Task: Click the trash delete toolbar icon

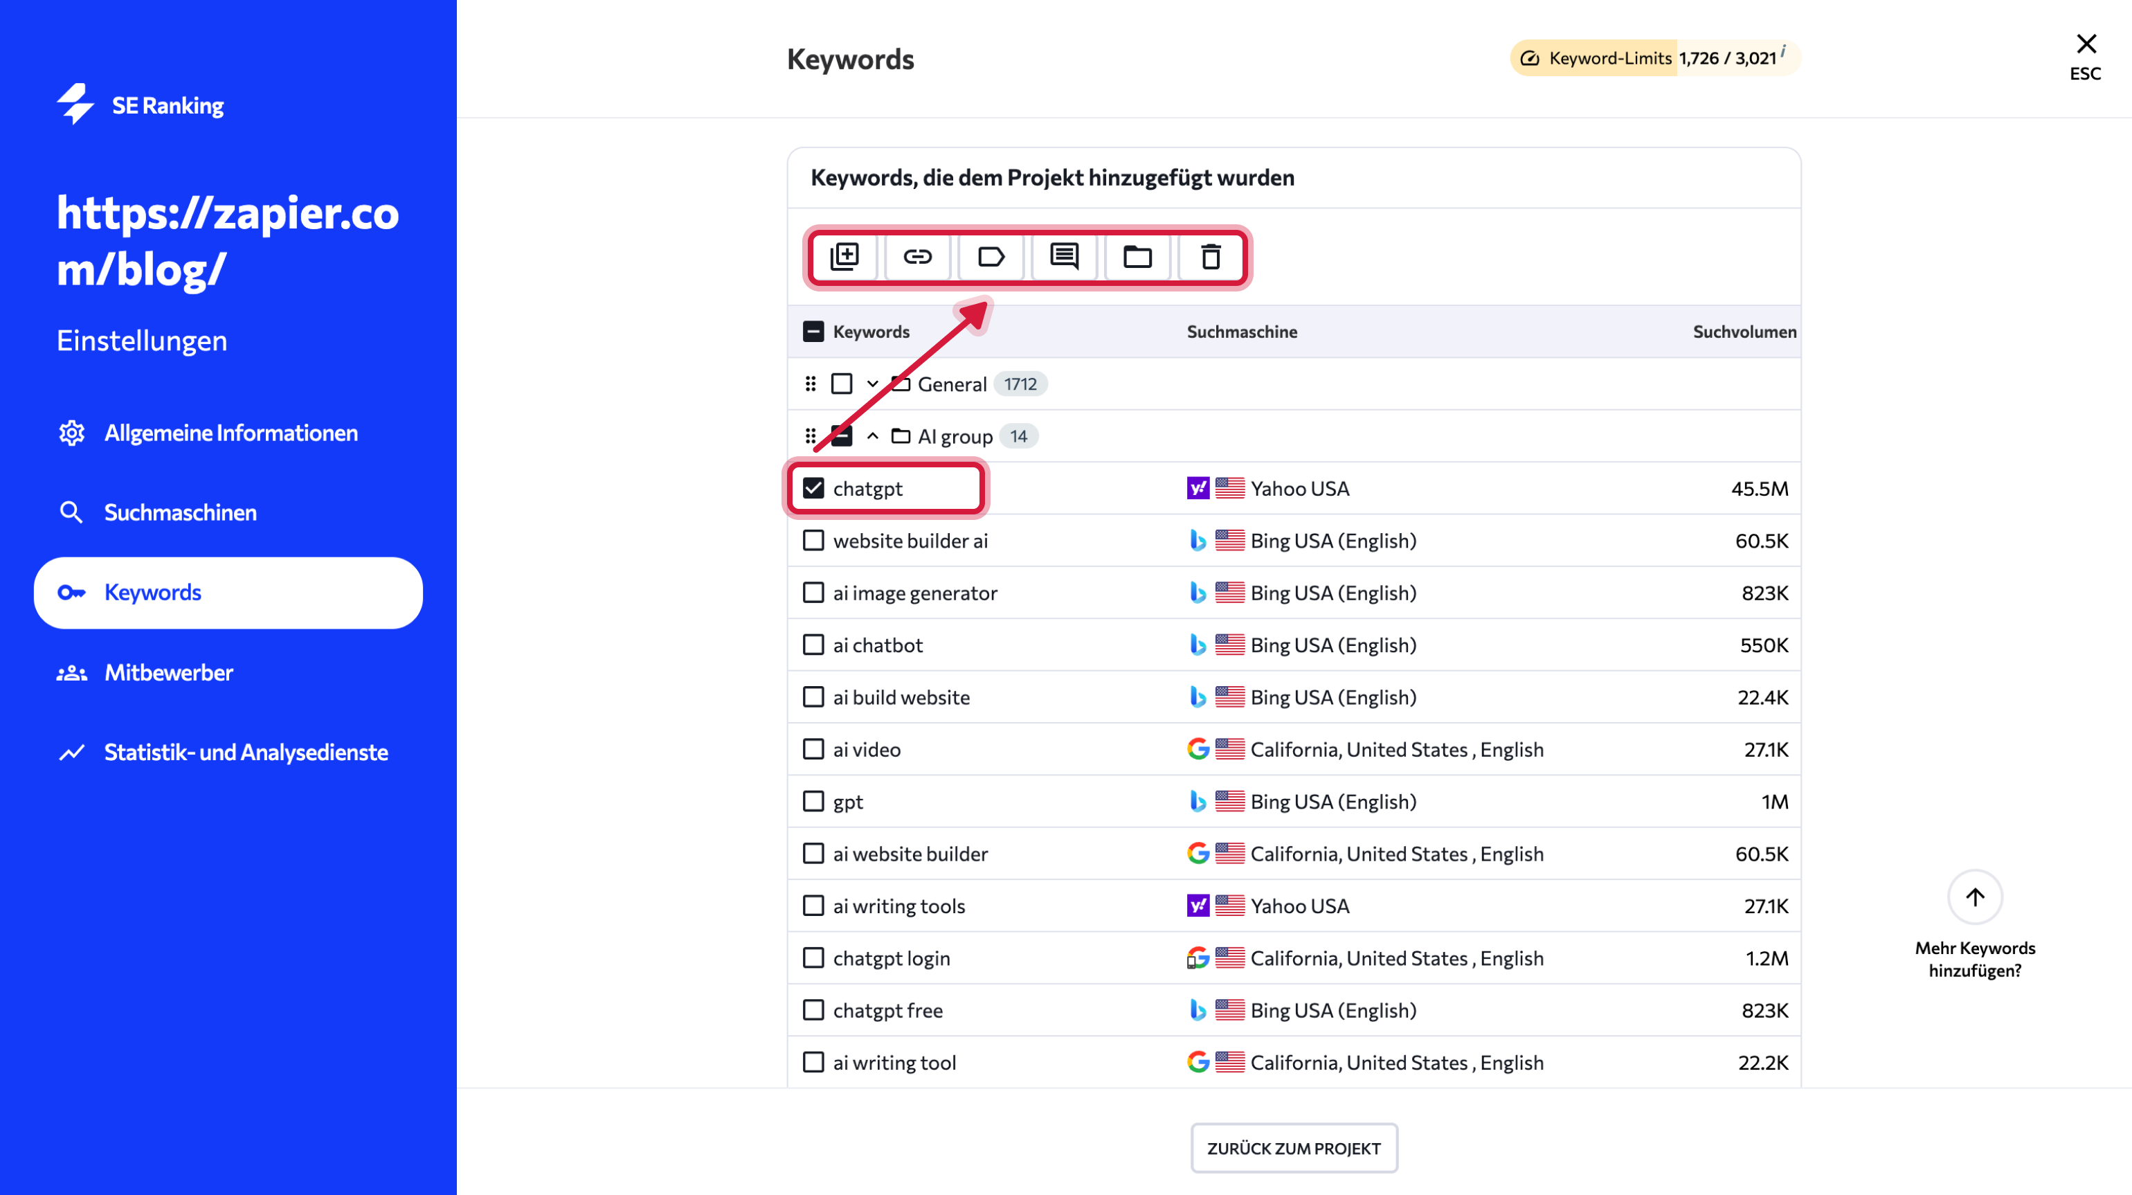Action: point(1211,257)
